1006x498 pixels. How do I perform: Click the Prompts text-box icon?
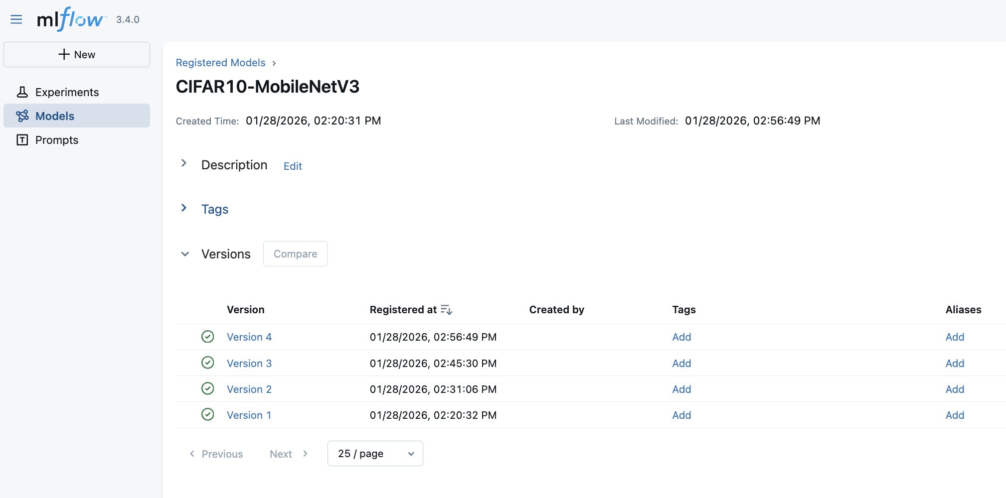pyautogui.click(x=22, y=140)
